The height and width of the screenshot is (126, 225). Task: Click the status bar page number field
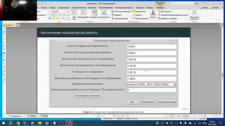point(111,116)
